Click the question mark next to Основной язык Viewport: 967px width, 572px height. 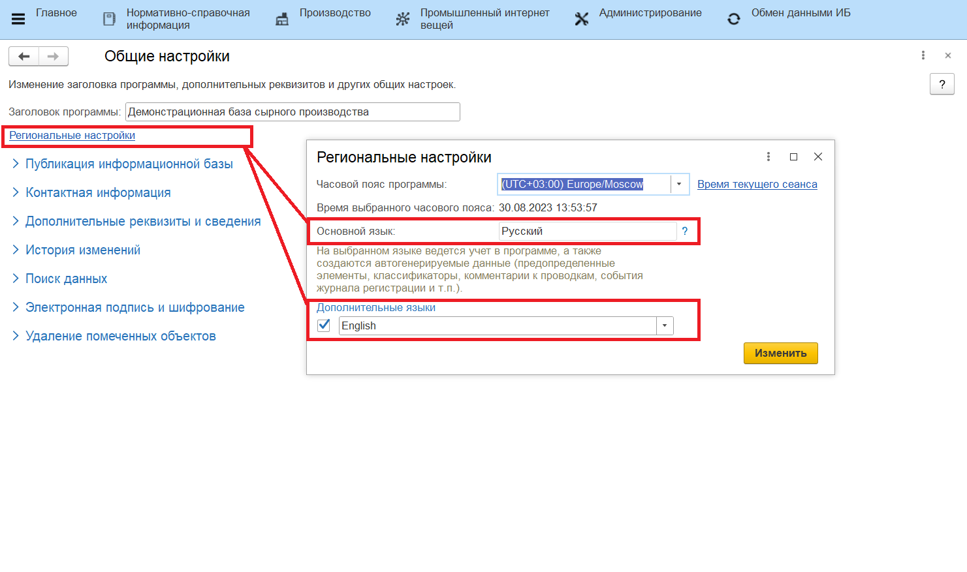[685, 231]
